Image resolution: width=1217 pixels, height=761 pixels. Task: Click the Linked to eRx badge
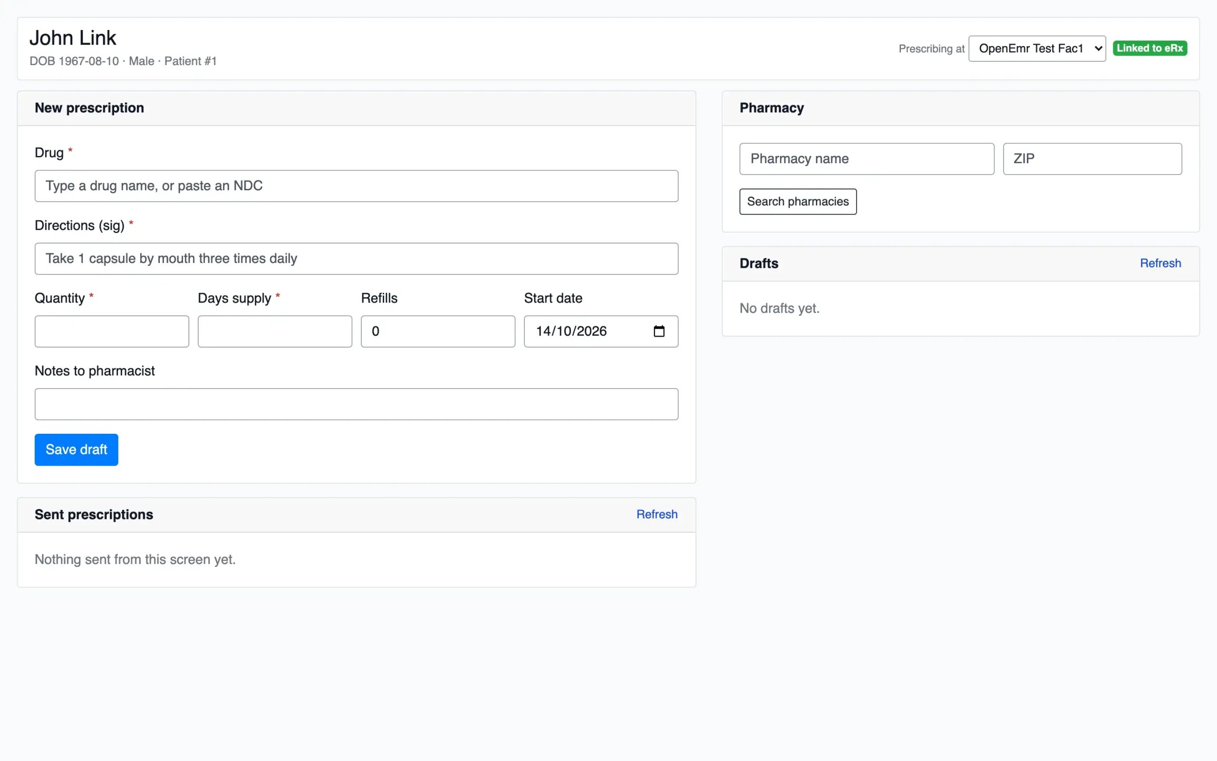[1149, 49]
